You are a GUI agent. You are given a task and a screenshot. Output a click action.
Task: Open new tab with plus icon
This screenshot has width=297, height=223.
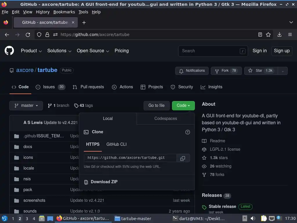84,23
